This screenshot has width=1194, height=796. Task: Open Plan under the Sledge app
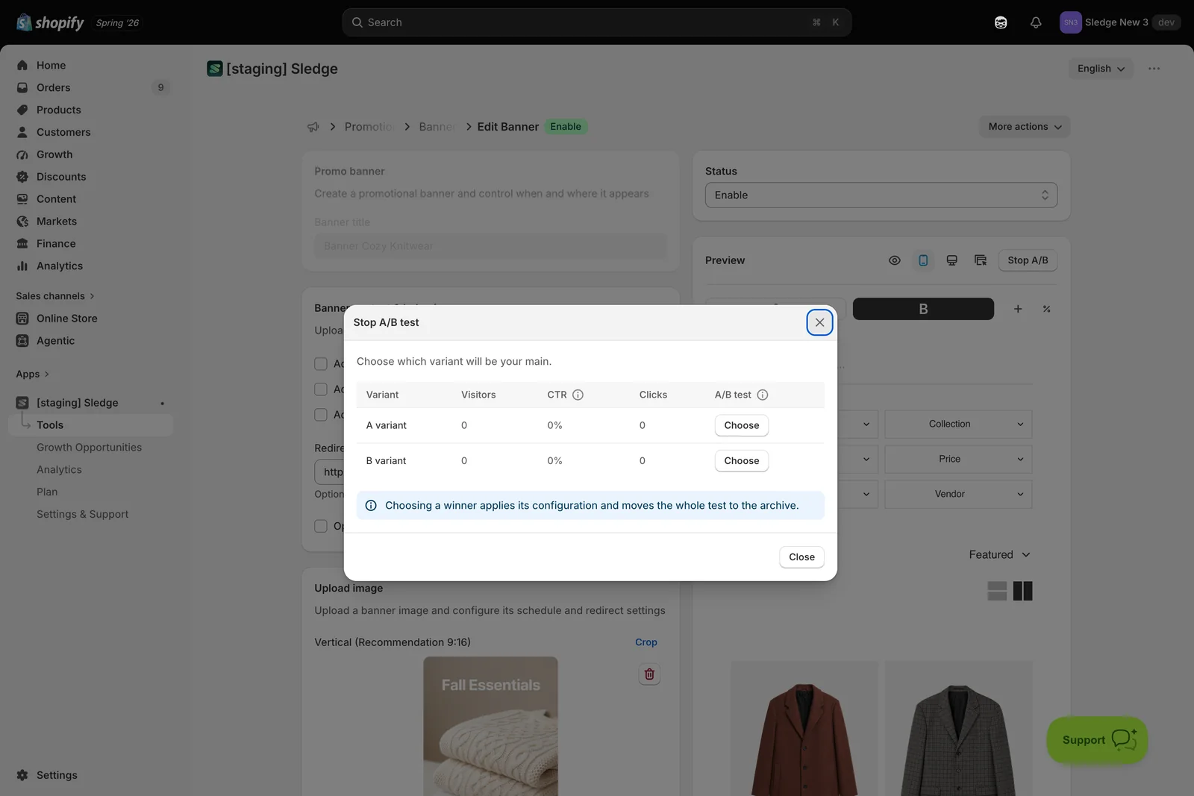click(x=47, y=492)
